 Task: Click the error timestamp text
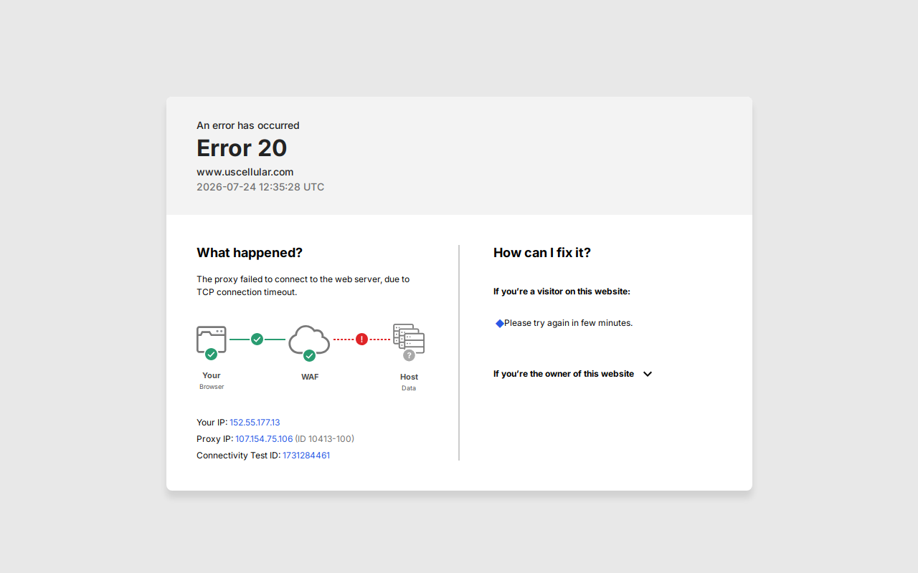tap(260, 187)
